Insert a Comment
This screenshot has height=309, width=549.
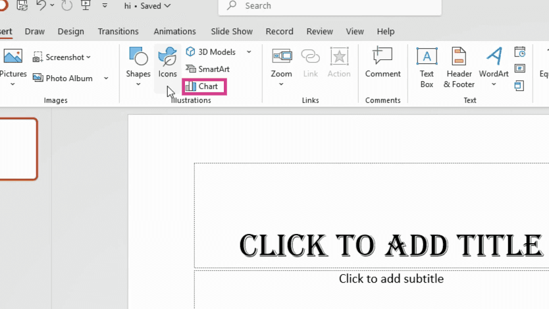pyautogui.click(x=382, y=63)
